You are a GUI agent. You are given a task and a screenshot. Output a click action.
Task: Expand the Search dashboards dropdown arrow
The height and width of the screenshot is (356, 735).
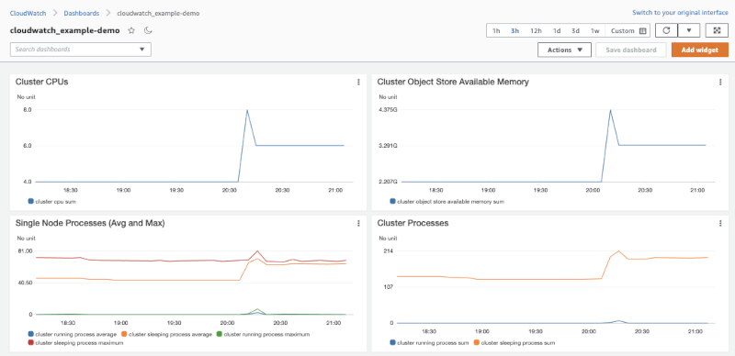[142, 50]
